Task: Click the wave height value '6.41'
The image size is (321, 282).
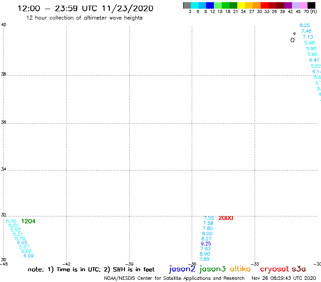Action: [314, 60]
